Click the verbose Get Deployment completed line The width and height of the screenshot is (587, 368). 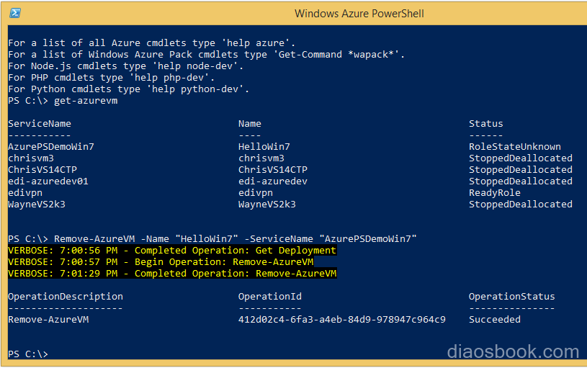pyautogui.click(x=172, y=250)
